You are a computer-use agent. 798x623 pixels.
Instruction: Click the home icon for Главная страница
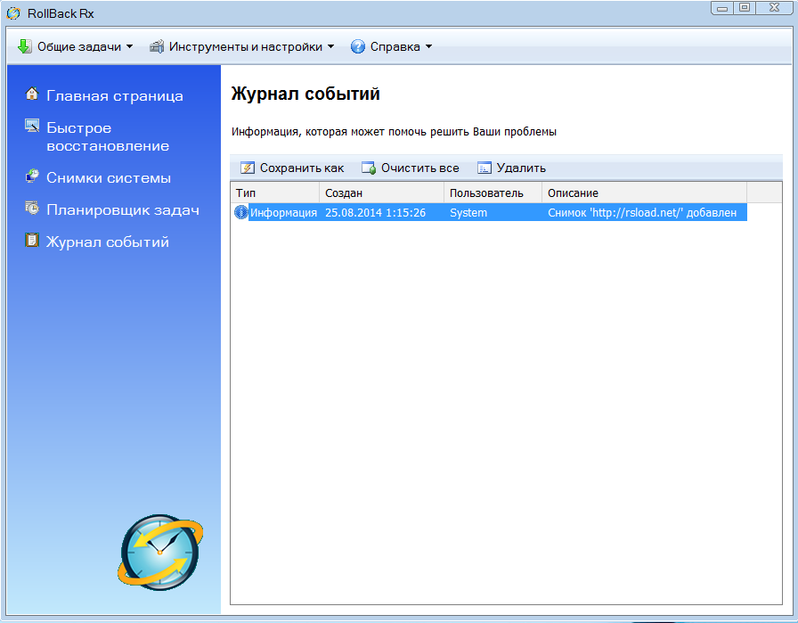(32, 94)
